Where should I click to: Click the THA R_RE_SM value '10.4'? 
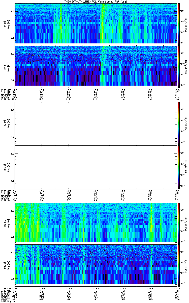tap(15, 99)
